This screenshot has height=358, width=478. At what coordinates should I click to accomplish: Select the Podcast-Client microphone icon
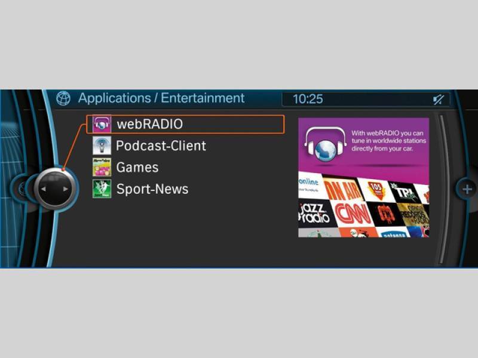(102, 146)
